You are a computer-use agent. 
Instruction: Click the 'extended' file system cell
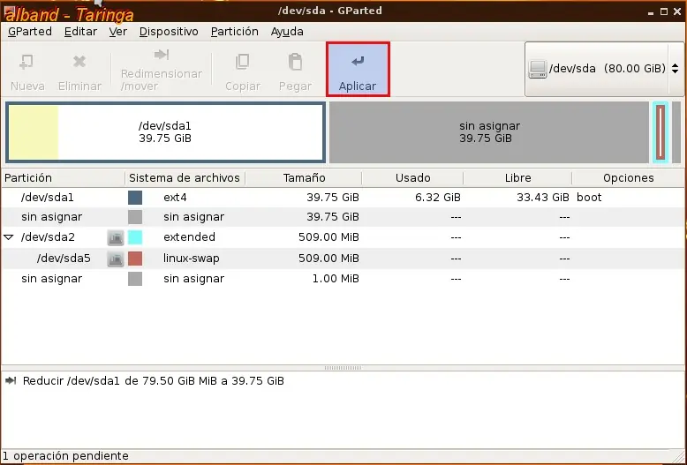(x=189, y=237)
